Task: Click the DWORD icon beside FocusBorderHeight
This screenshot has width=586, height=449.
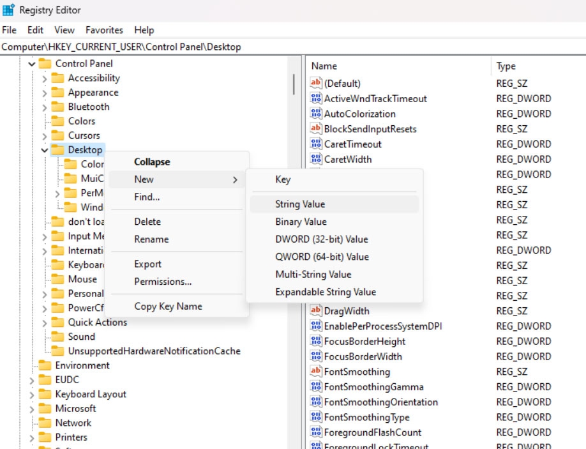Action: [x=316, y=341]
